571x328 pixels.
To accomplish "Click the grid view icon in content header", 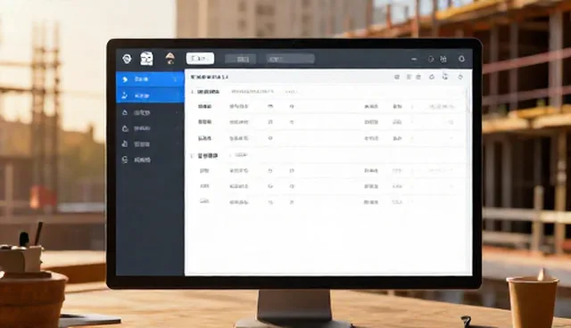I will coord(397,77).
